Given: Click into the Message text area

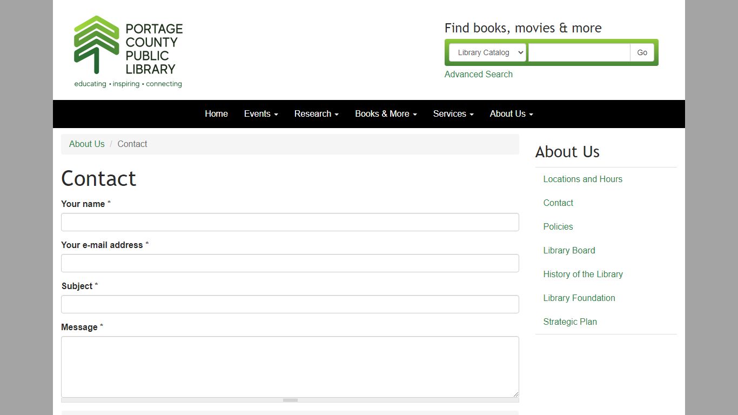Looking at the screenshot, I should 290,367.
